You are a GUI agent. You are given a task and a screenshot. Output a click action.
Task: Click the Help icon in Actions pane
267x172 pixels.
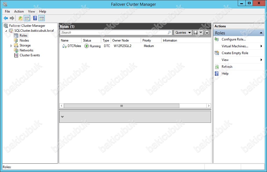(217, 74)
